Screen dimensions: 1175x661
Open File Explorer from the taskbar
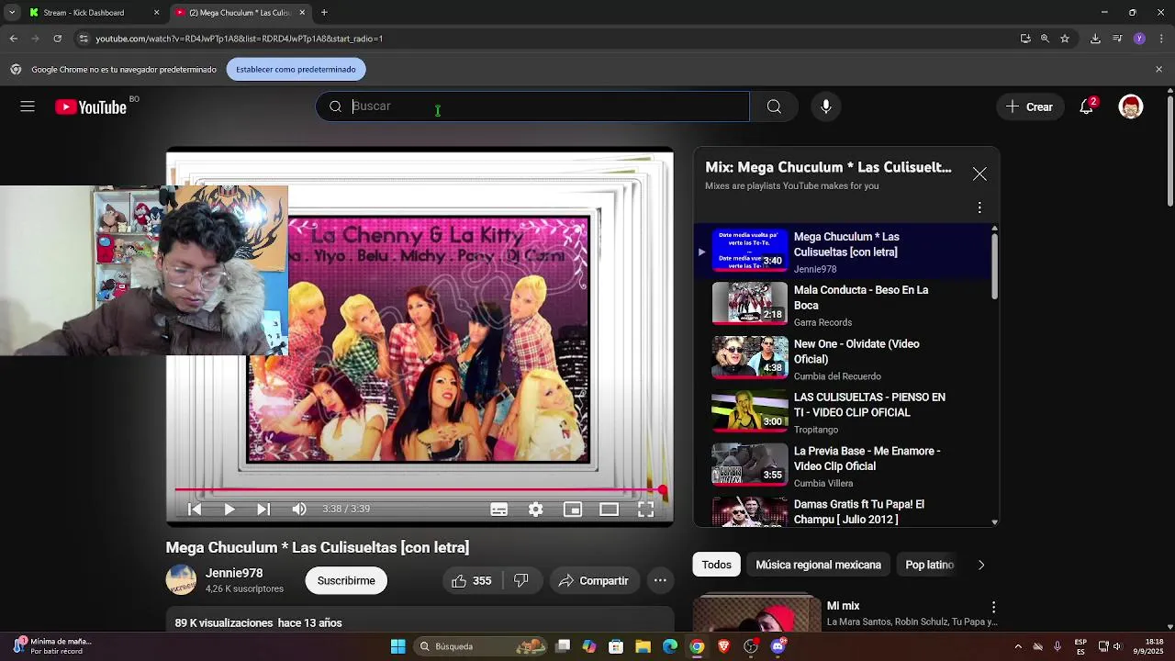coord(643,646)
